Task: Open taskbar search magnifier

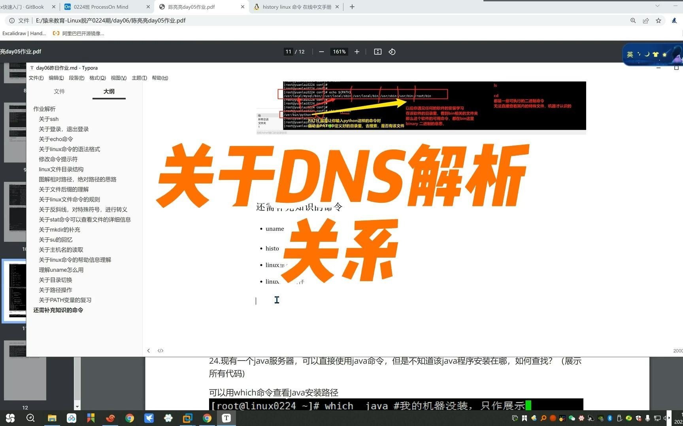Action: (30, 418)
